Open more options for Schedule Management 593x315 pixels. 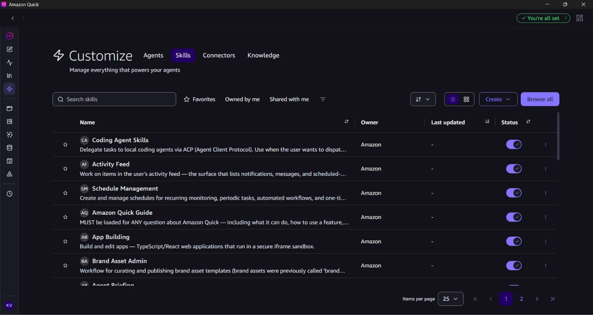545,193
